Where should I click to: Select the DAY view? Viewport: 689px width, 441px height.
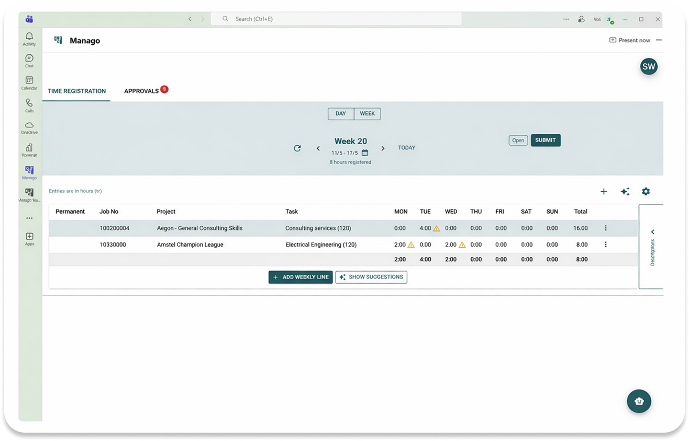point(341,113)
